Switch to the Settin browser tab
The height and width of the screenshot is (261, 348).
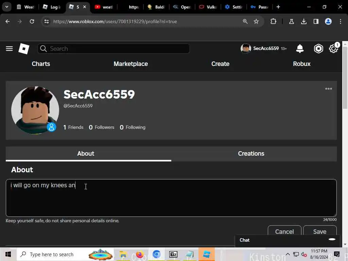click(234, 7)
